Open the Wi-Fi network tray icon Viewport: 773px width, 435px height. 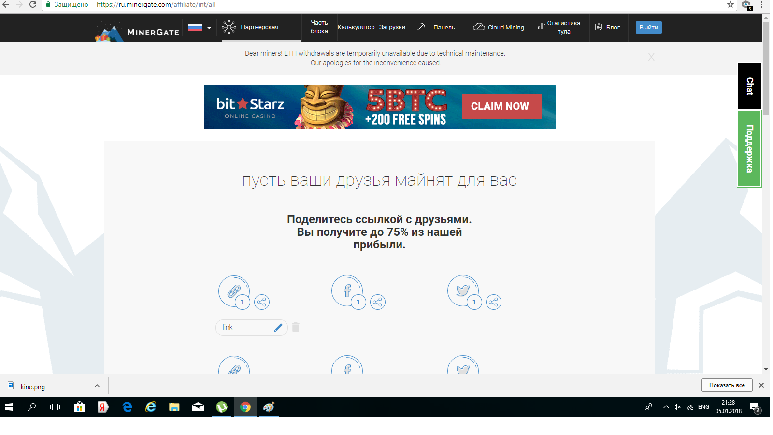pos(690,407)
